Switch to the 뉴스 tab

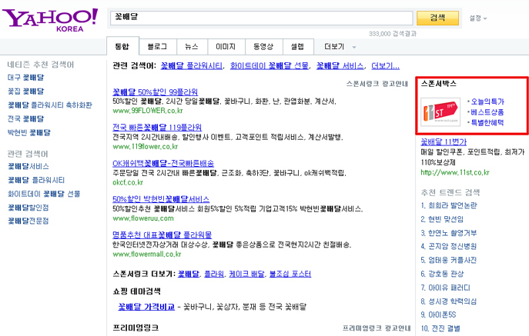pos(192,46)
